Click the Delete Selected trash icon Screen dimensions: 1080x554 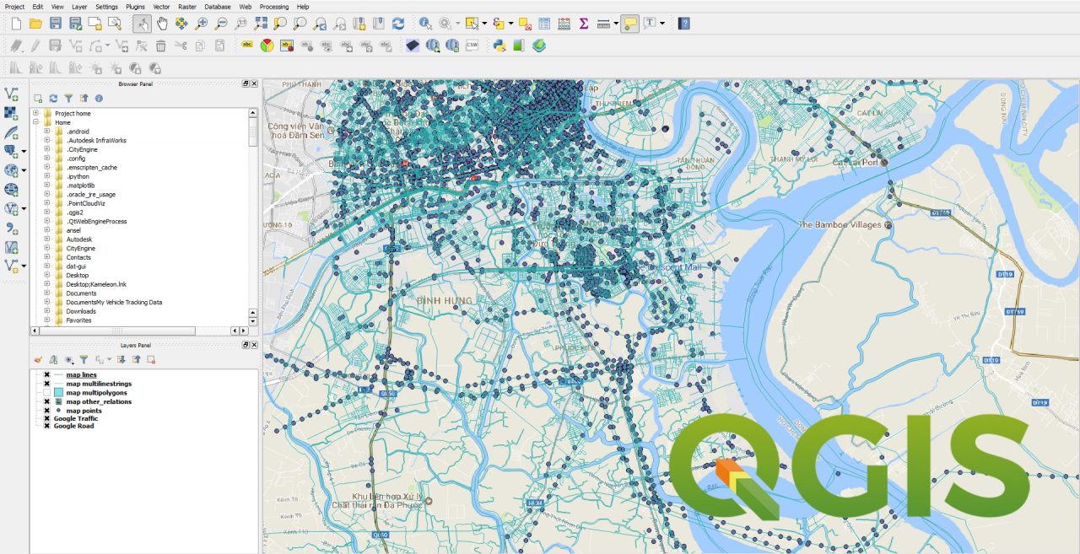click(x=161, y=46)
